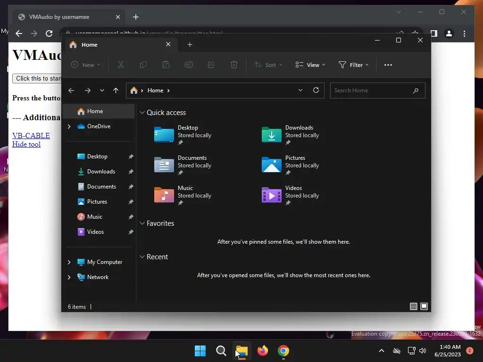This screenshot has height=362, width=483.
Task: Switch to details view in status bar
Action: 413,306
